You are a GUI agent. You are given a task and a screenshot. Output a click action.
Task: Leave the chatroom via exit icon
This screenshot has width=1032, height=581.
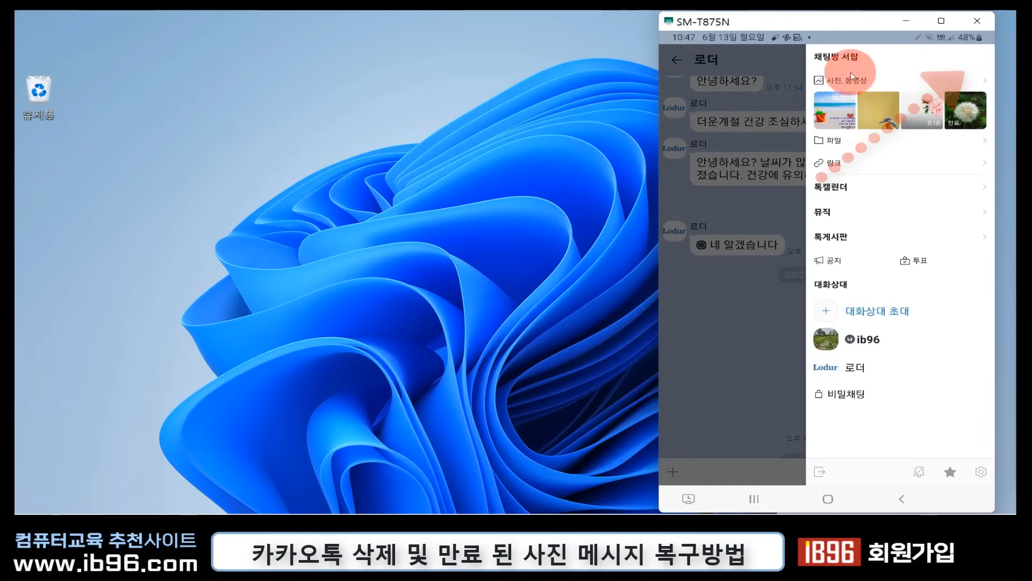(820, 472)
